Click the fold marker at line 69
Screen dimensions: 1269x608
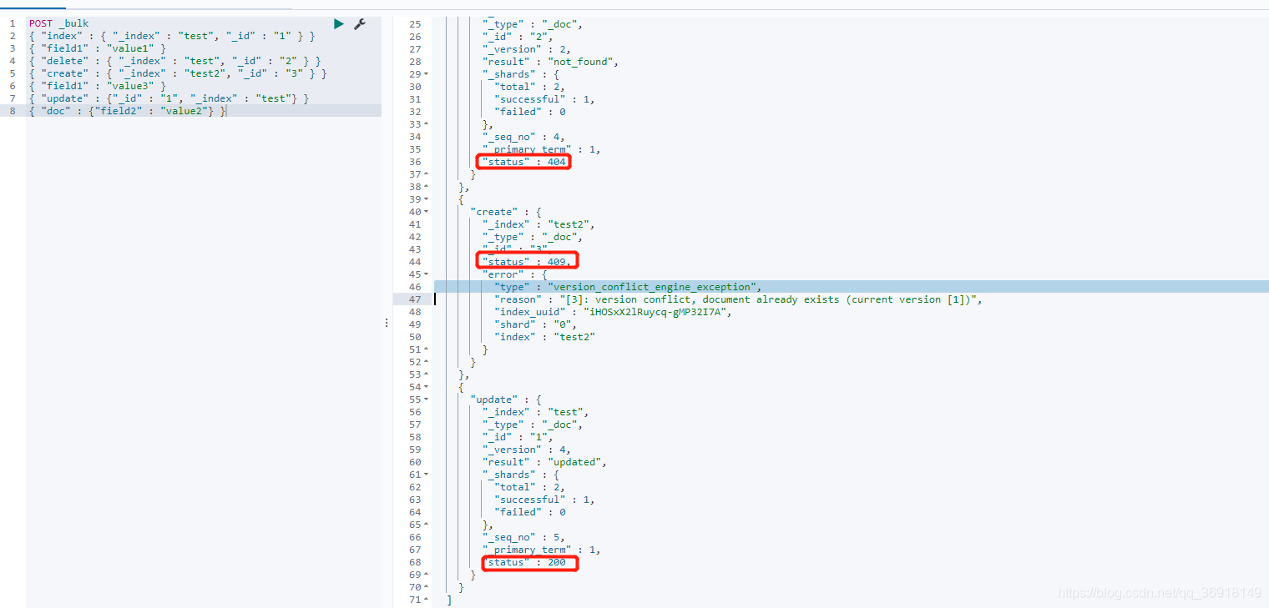click(427, 575)
